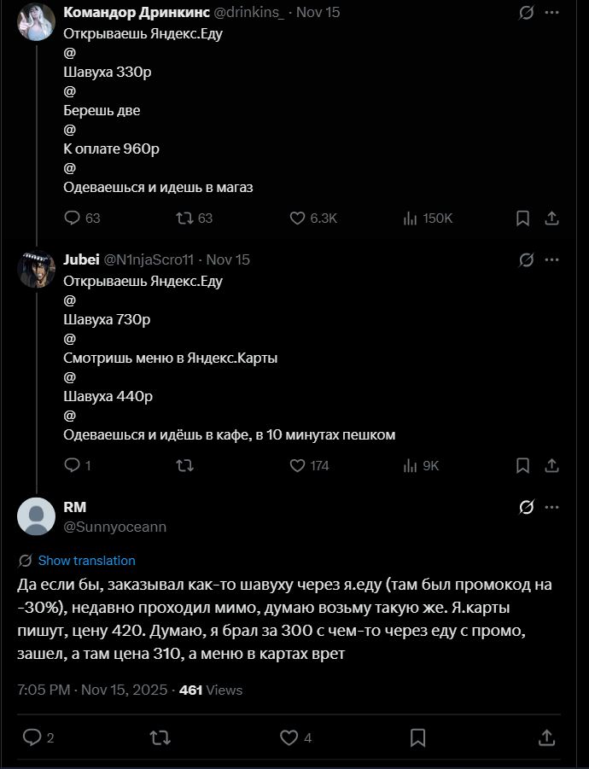Like Jubei's tweet with 174 likes
This screenshot has height=769, width=589.
(x=297, y=465)
